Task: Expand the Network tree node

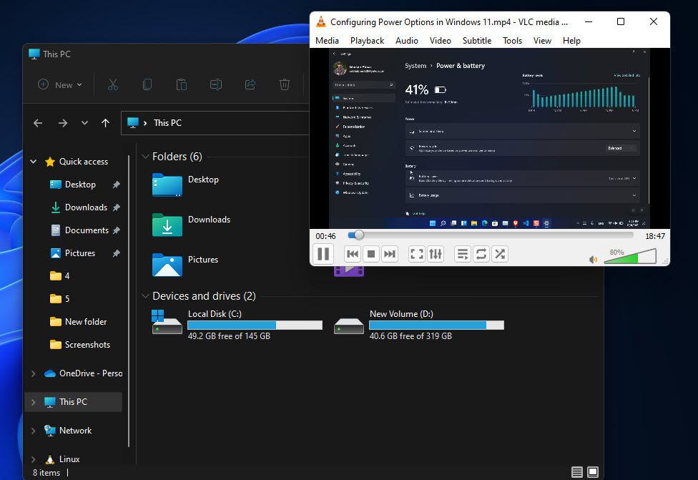Action: click(34, 431)
